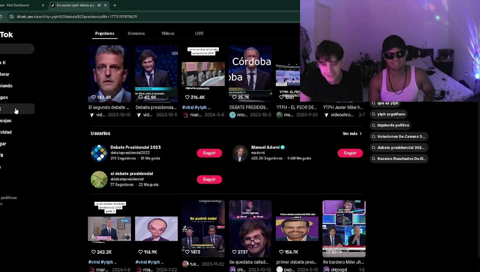Screen dimensions: 480x272
Task: Click the site information icon in the address bar
Action: 11,17
